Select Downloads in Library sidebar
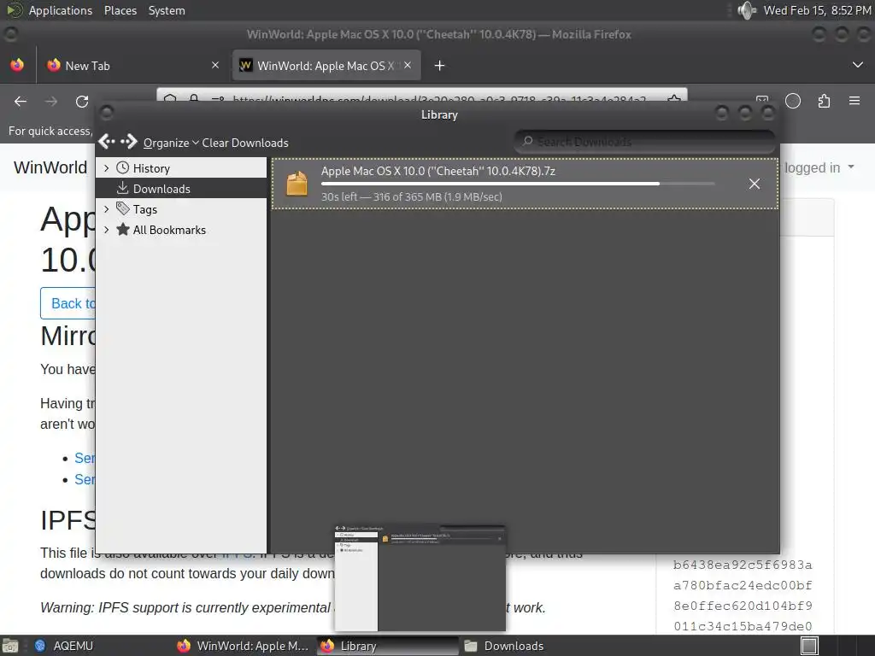 [x=181, y=189]
